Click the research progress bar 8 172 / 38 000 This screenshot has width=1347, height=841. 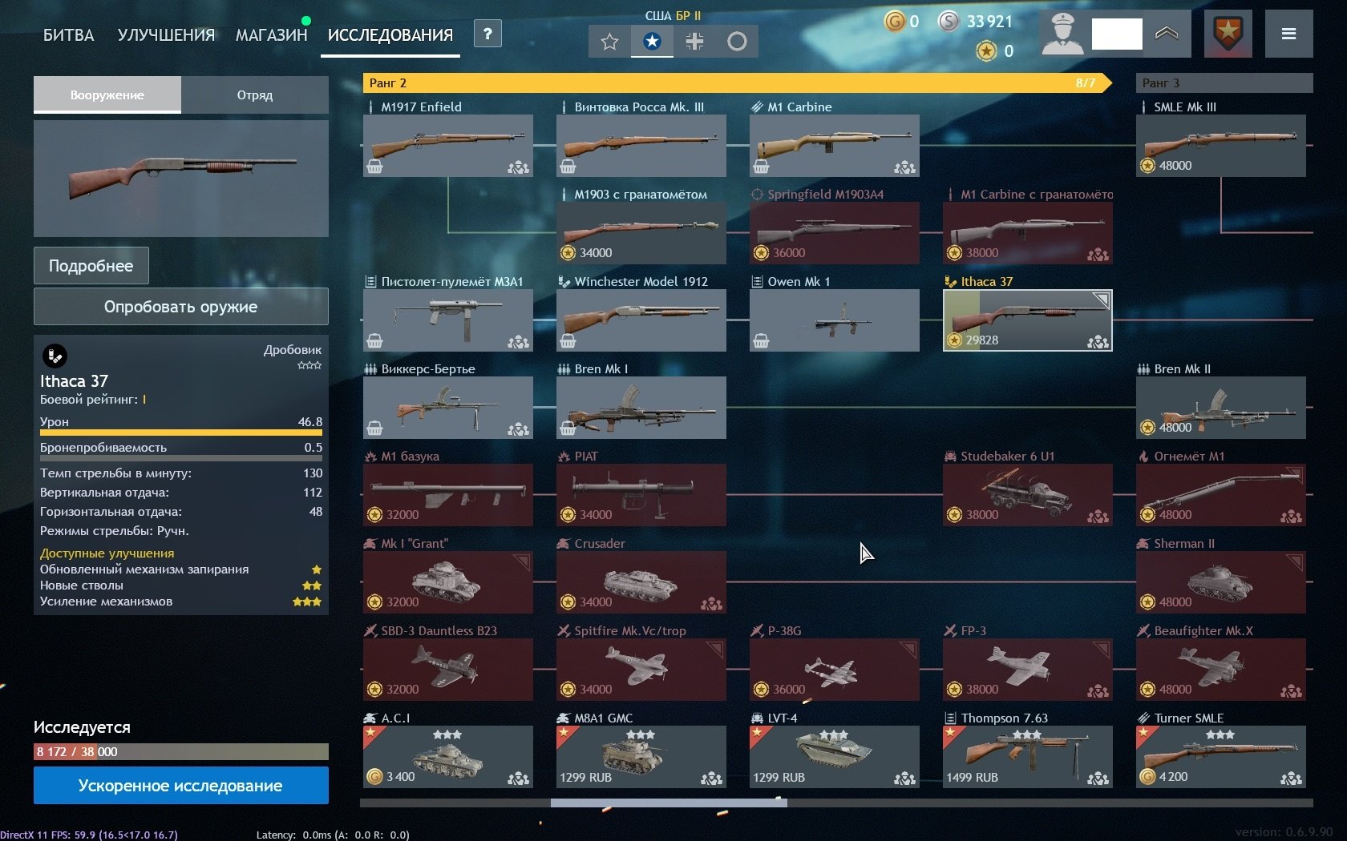tap(181, 751)
